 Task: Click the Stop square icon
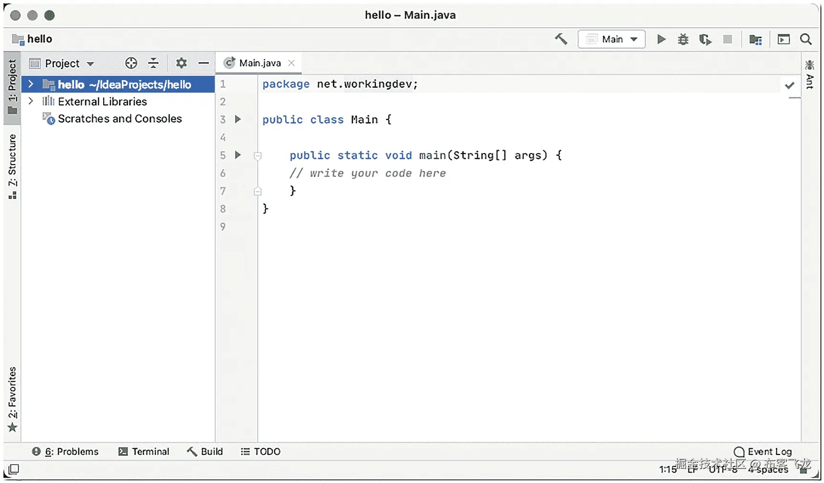pos(728,39)
